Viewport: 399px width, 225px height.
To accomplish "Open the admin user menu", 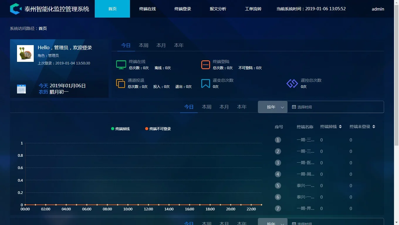I will [378, 9].
